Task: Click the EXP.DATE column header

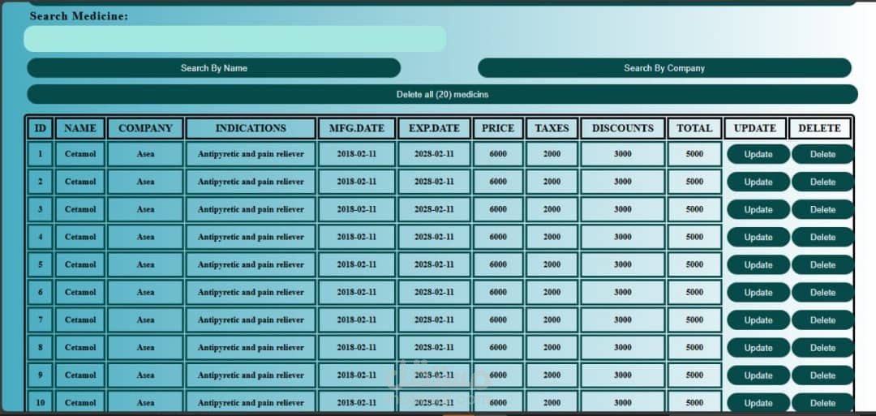Action: 434,128
